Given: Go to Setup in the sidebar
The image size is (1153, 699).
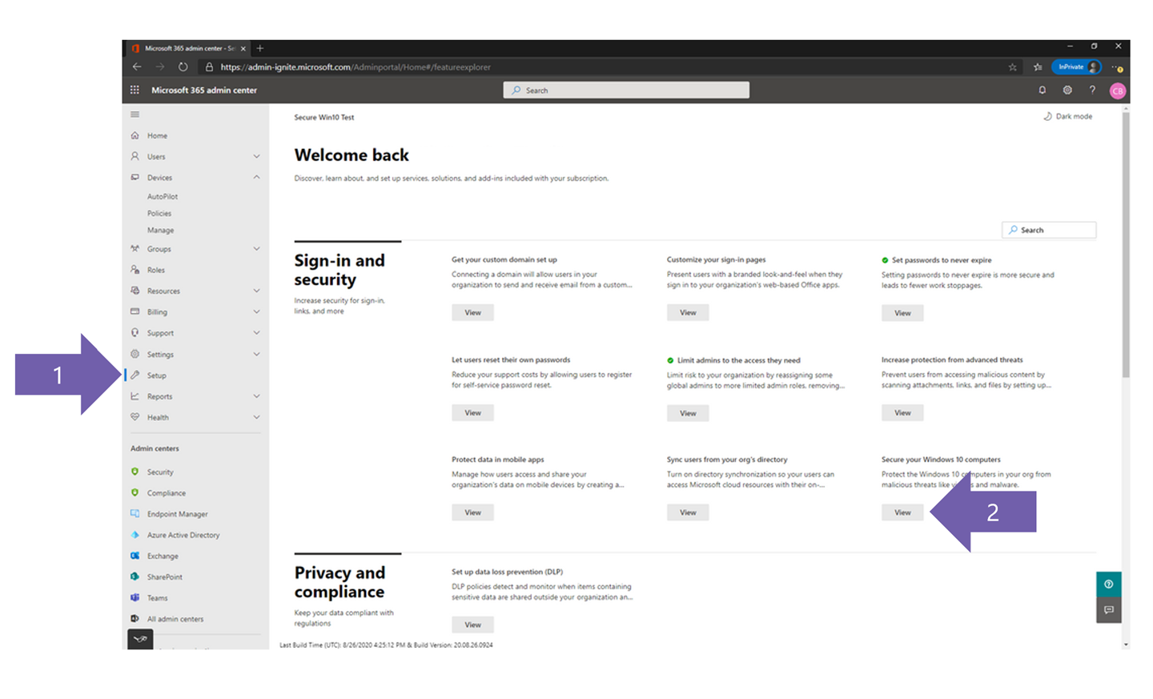Looking at the screenshot, I should click(x=157, y=375).
